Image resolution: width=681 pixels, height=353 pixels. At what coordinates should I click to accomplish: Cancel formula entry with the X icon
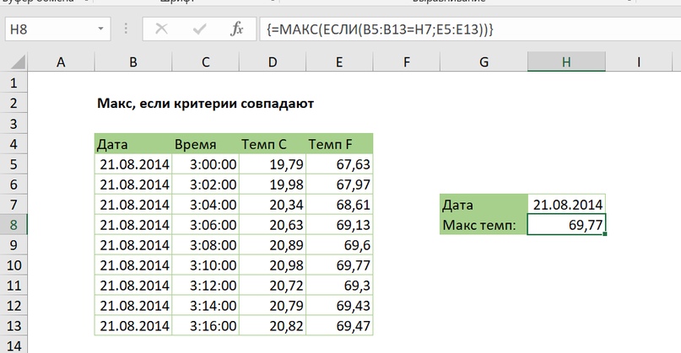161,29
